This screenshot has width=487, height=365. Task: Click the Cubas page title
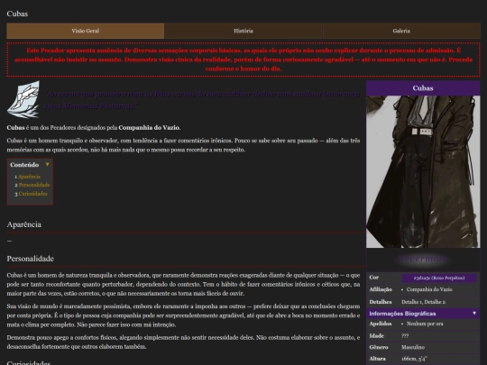coord(17,14)
